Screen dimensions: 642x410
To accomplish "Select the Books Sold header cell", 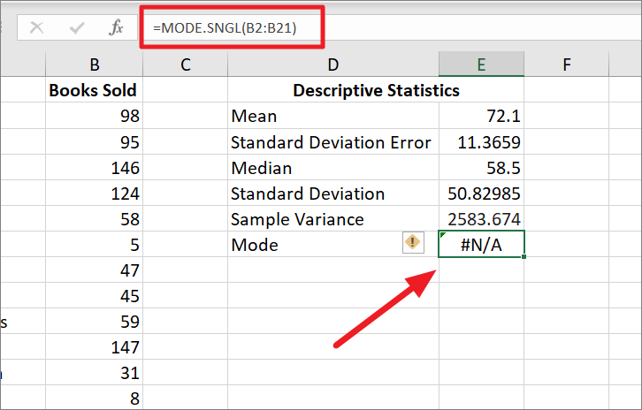I will 94,90.
